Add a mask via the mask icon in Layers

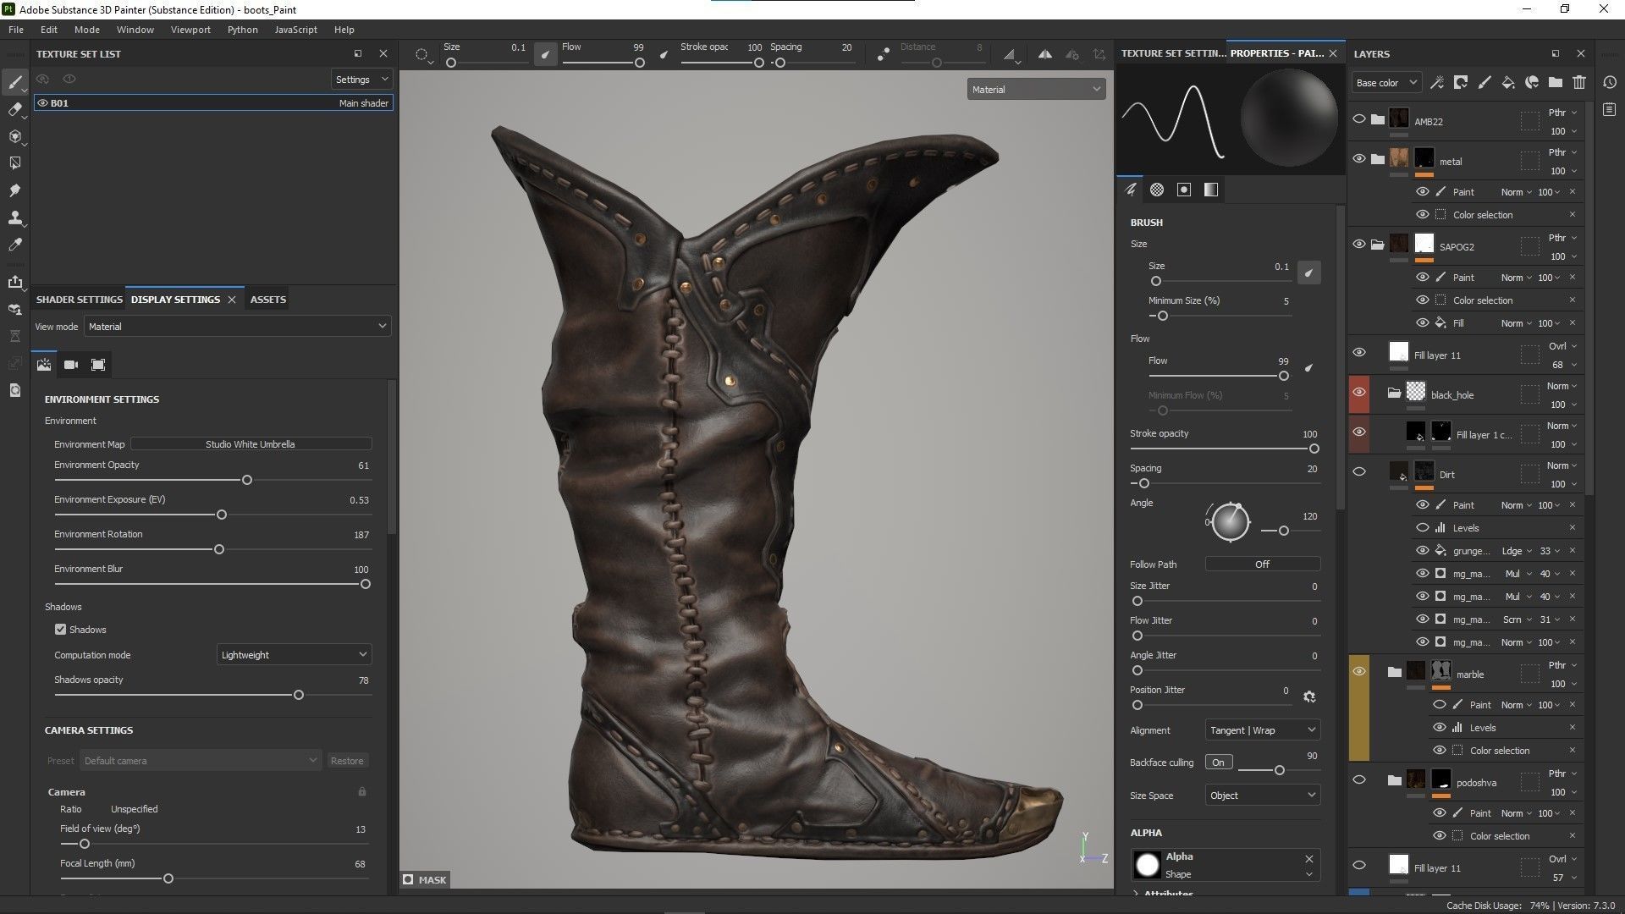tap(1460, 82)
